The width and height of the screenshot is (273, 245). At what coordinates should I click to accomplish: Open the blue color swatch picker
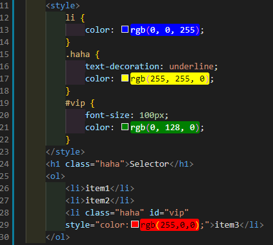click(125, 30)
